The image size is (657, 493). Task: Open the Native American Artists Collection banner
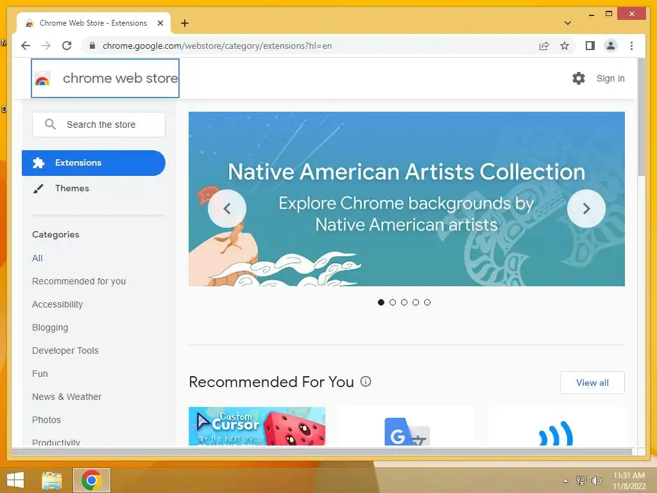[x=406, y=199]
